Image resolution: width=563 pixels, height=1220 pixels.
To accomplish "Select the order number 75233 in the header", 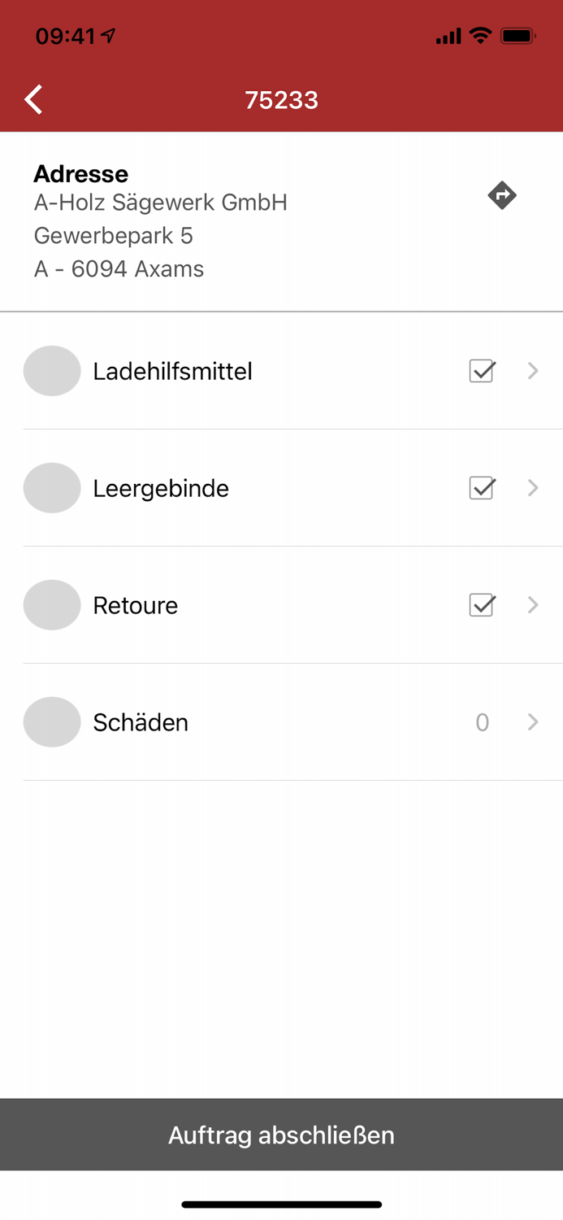I will 281,98.
